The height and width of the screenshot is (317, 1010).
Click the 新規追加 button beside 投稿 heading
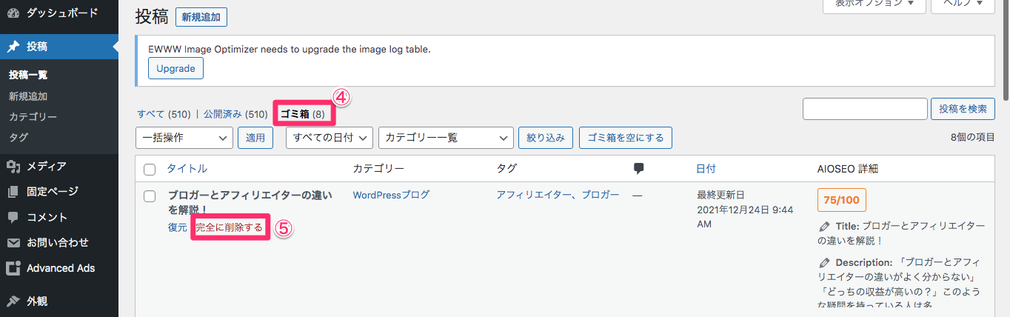[201, 17]
